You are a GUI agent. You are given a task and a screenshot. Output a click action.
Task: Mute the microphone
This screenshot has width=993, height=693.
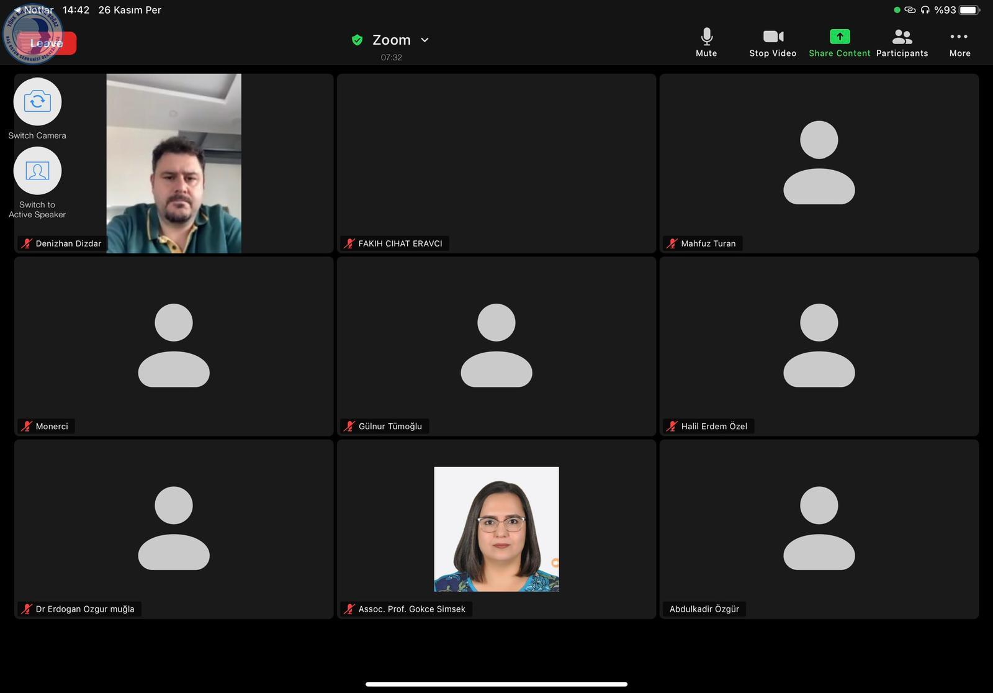point(706,43)
